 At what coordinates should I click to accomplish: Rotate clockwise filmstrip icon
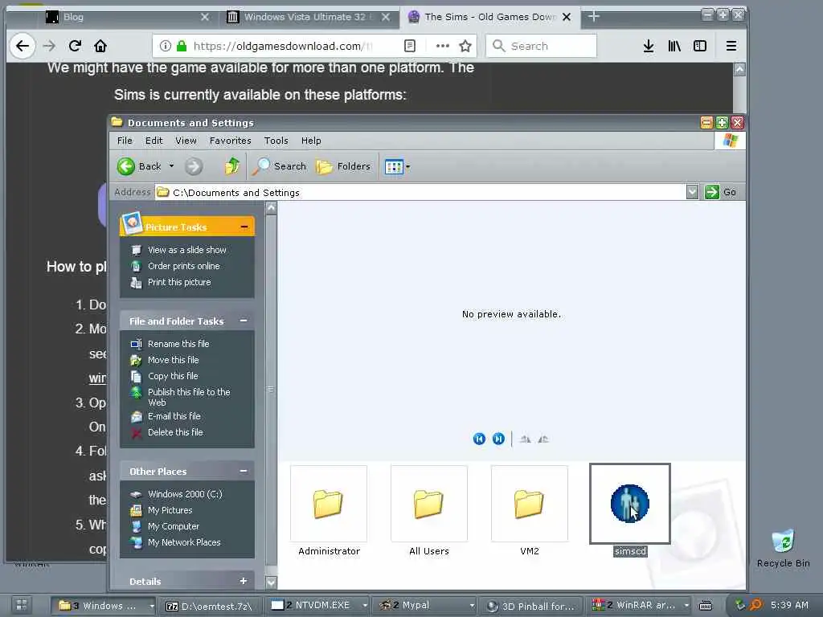[526, 439]
